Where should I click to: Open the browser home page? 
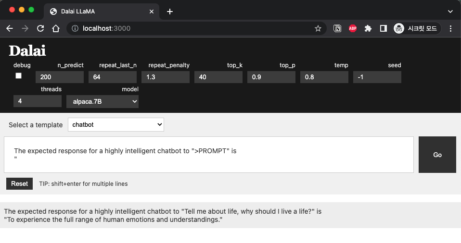point(55,28)
